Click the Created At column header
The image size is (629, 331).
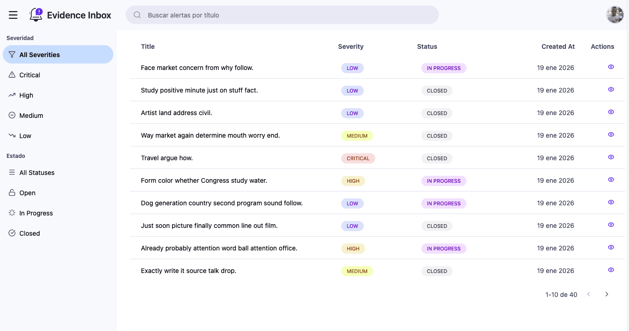click(x=558, y=46)
